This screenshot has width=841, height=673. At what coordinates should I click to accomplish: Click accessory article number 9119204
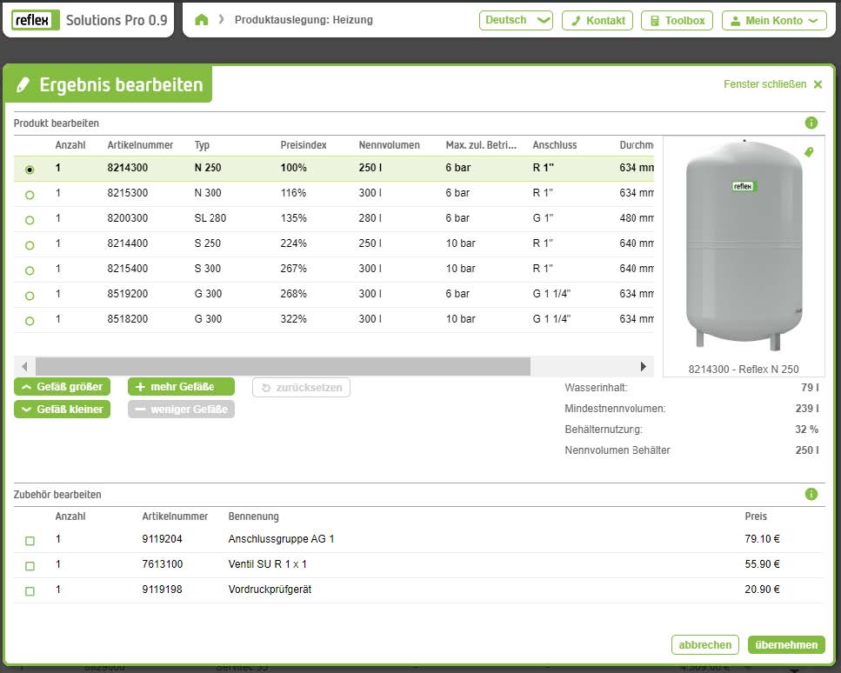(x=162, y=539)
